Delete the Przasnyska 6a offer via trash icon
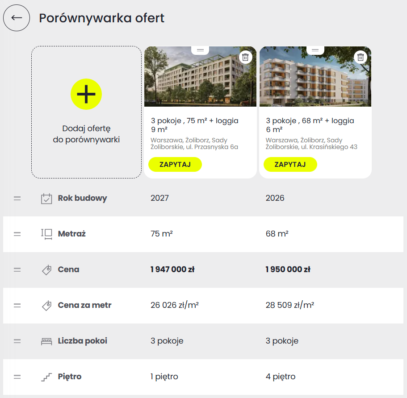This screenshot has width=407, height=398. [245, 57]
